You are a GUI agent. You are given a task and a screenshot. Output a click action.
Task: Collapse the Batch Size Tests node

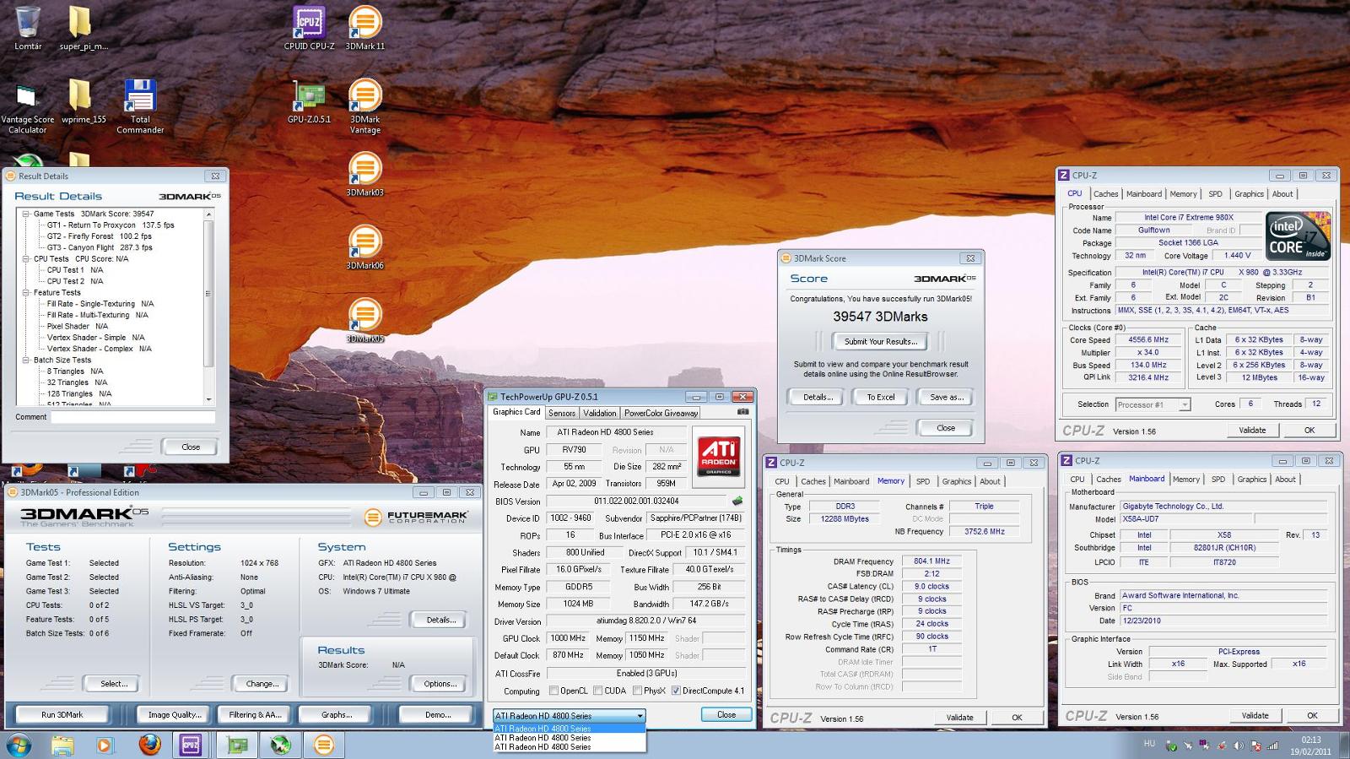(26, 360)
